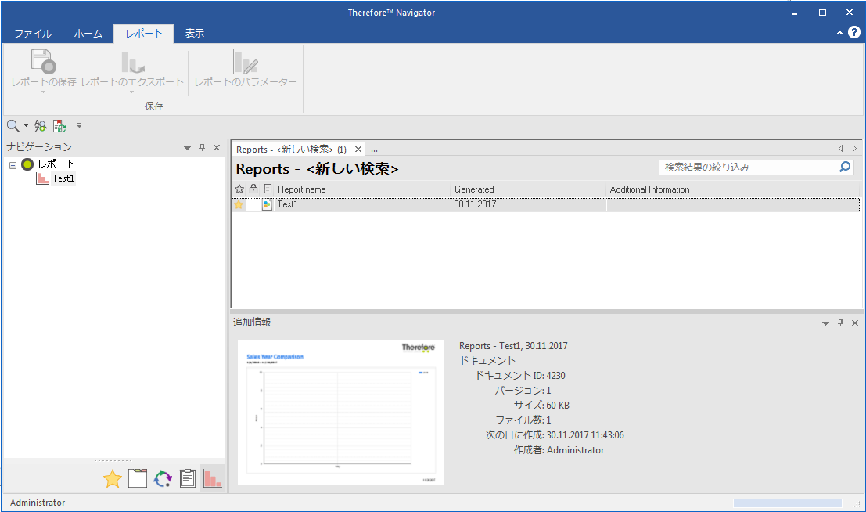Viewport: 866px width, 512px height.
Task: Open dropdown arrow next to search magnifier
Action: pyautogui.click(x=26, y=126)
